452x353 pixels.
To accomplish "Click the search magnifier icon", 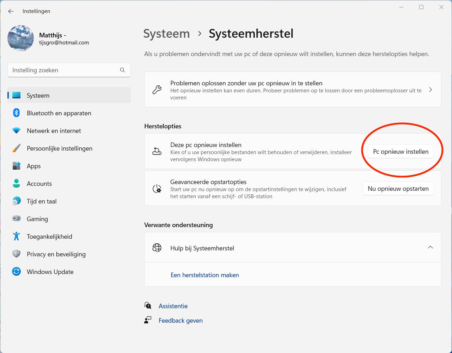I will pos(122,70).
